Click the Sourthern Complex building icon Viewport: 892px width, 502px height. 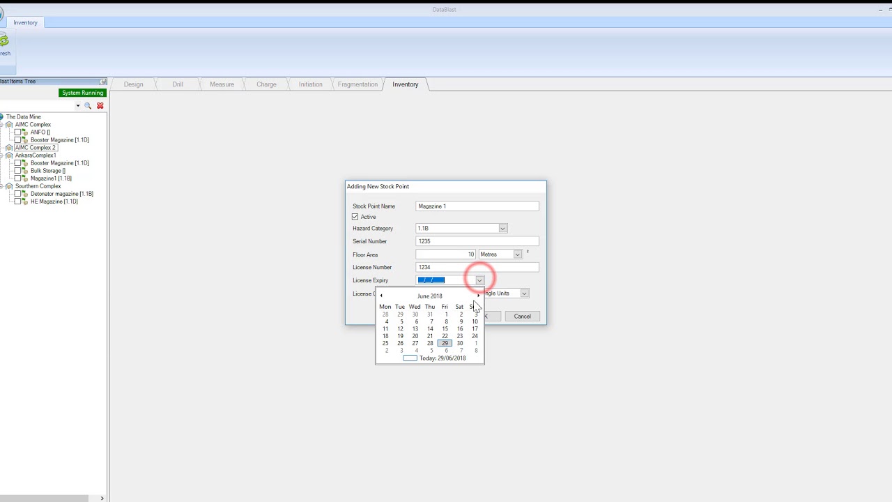(9, 186)
